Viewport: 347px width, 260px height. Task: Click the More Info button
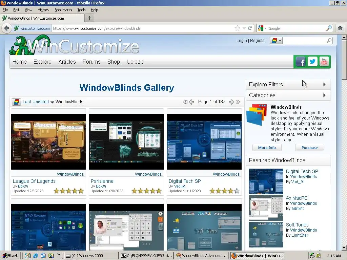(267, 148)
